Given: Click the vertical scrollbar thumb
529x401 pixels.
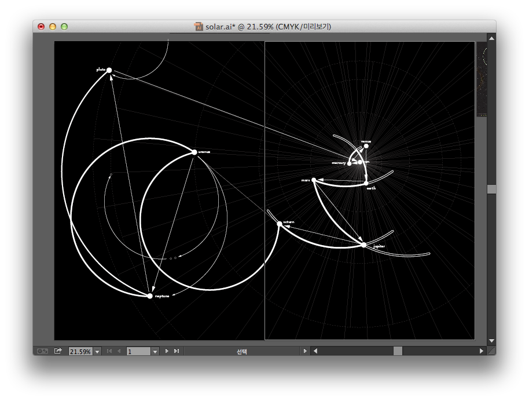Looking at the screenshot, I should tap(491, 189).
